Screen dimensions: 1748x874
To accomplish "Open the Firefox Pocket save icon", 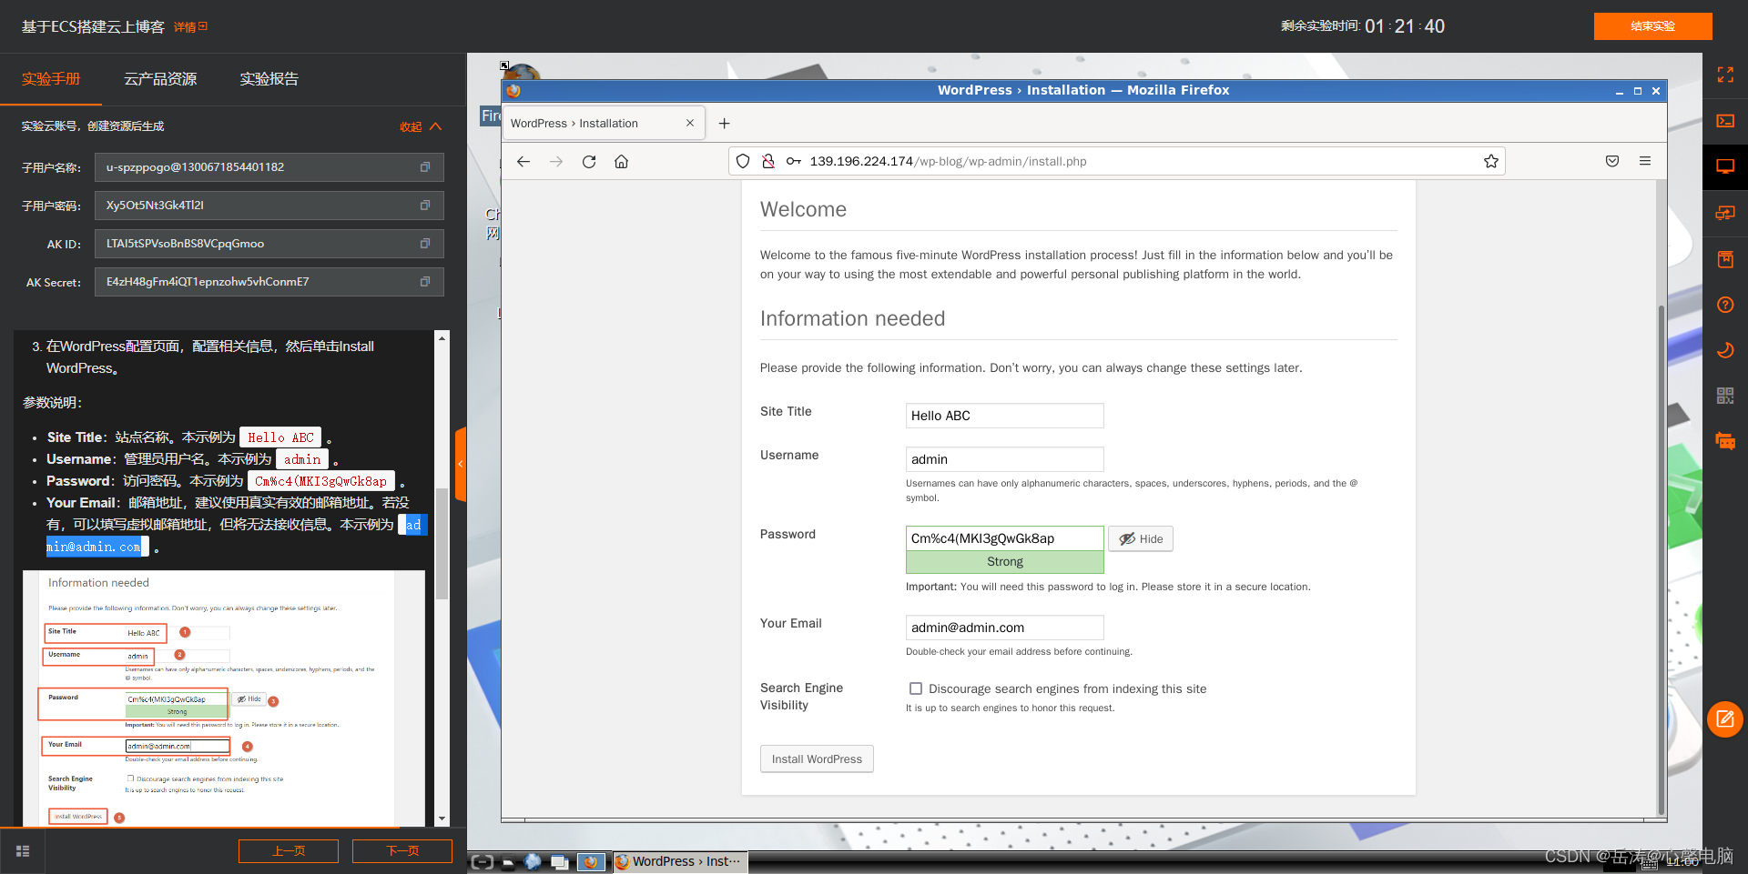I will [1612, 162].
